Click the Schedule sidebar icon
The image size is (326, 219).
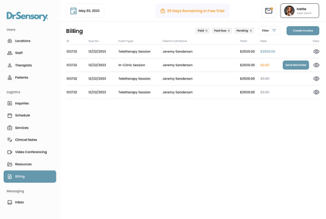pos(9,116)
